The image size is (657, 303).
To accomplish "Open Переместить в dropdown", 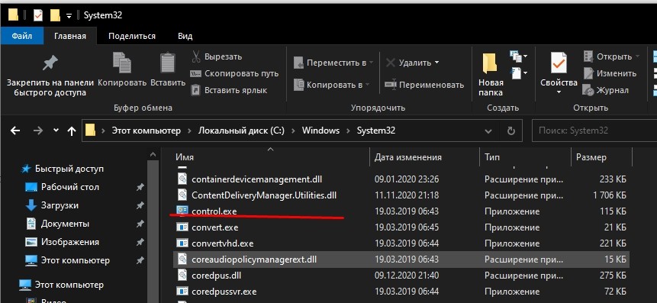I will point(333,63).
